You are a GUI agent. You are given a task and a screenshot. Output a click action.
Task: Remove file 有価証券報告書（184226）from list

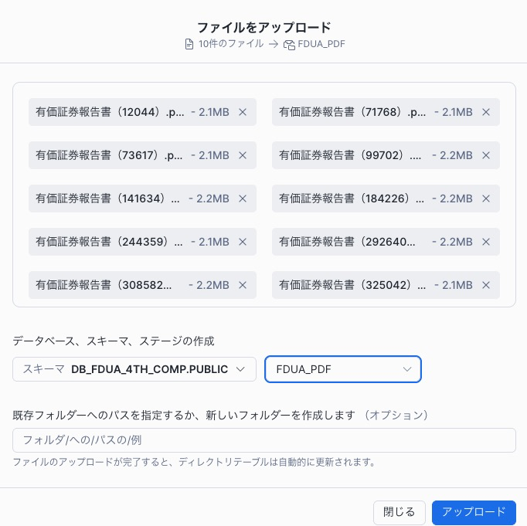(486, 199)
